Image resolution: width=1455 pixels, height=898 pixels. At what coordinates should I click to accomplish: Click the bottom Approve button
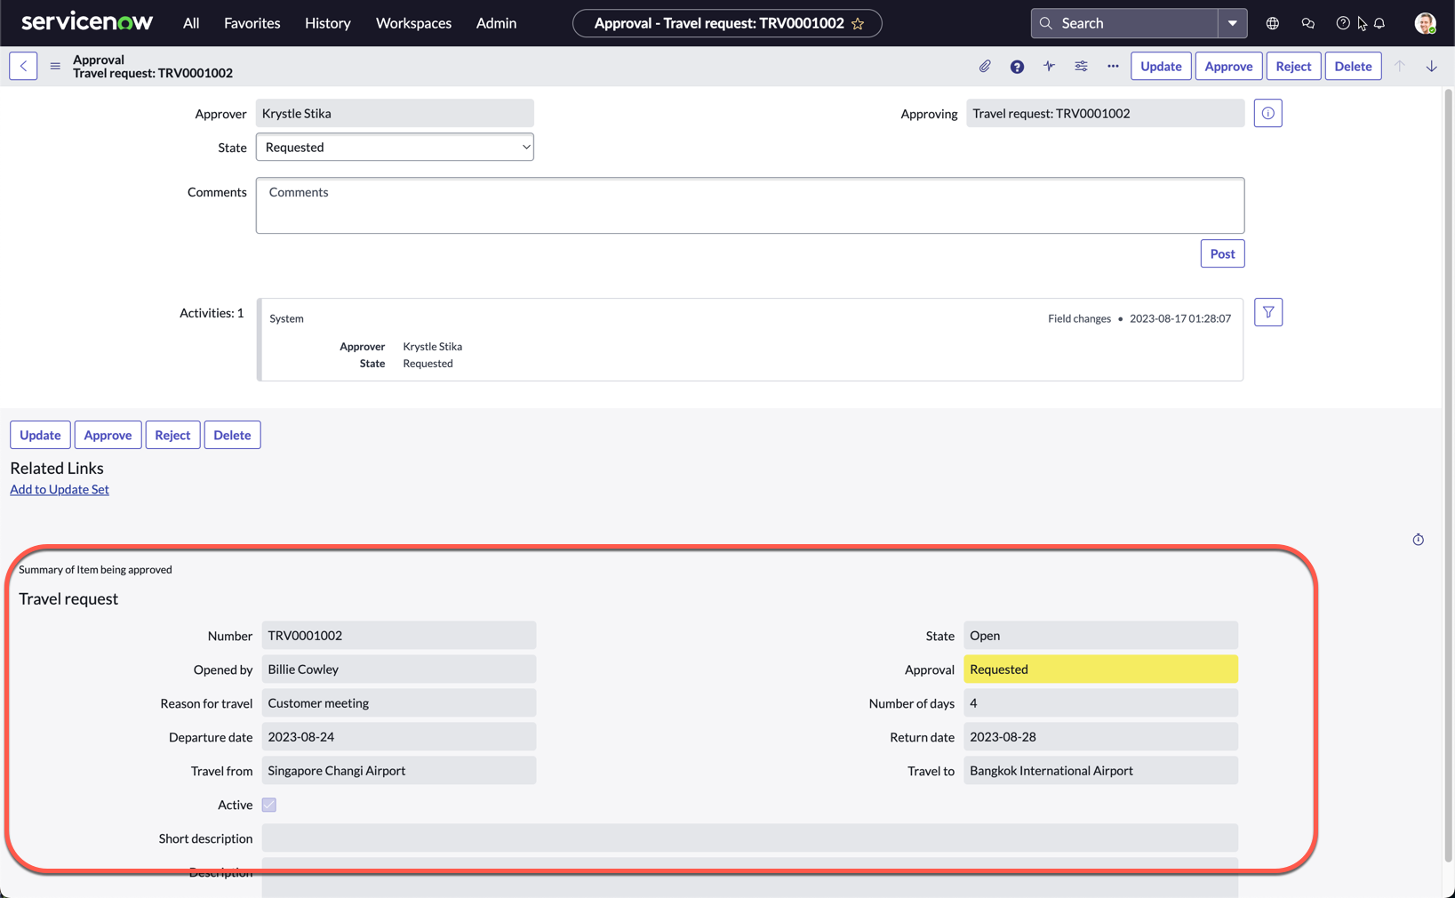(108, 435)
